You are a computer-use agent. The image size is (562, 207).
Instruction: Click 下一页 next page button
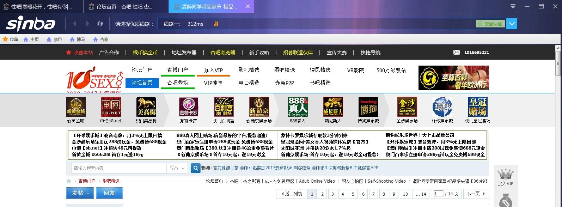(x=476, y=194)
